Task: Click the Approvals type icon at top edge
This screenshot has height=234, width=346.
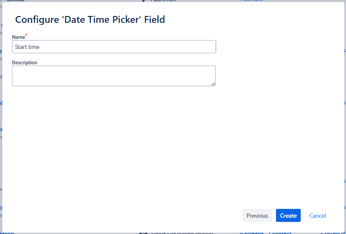Action: 144,1
